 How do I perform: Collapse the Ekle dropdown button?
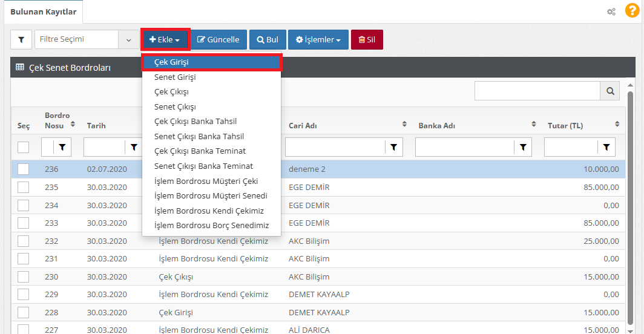165,40
